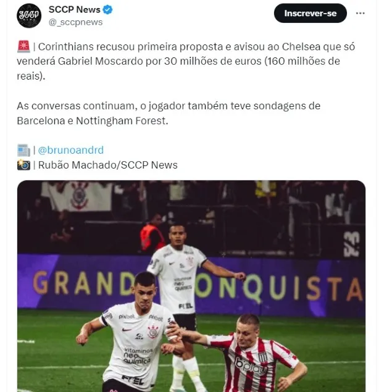Open the @brunoandrd mention link
The image size is (379, 392).
71,150
